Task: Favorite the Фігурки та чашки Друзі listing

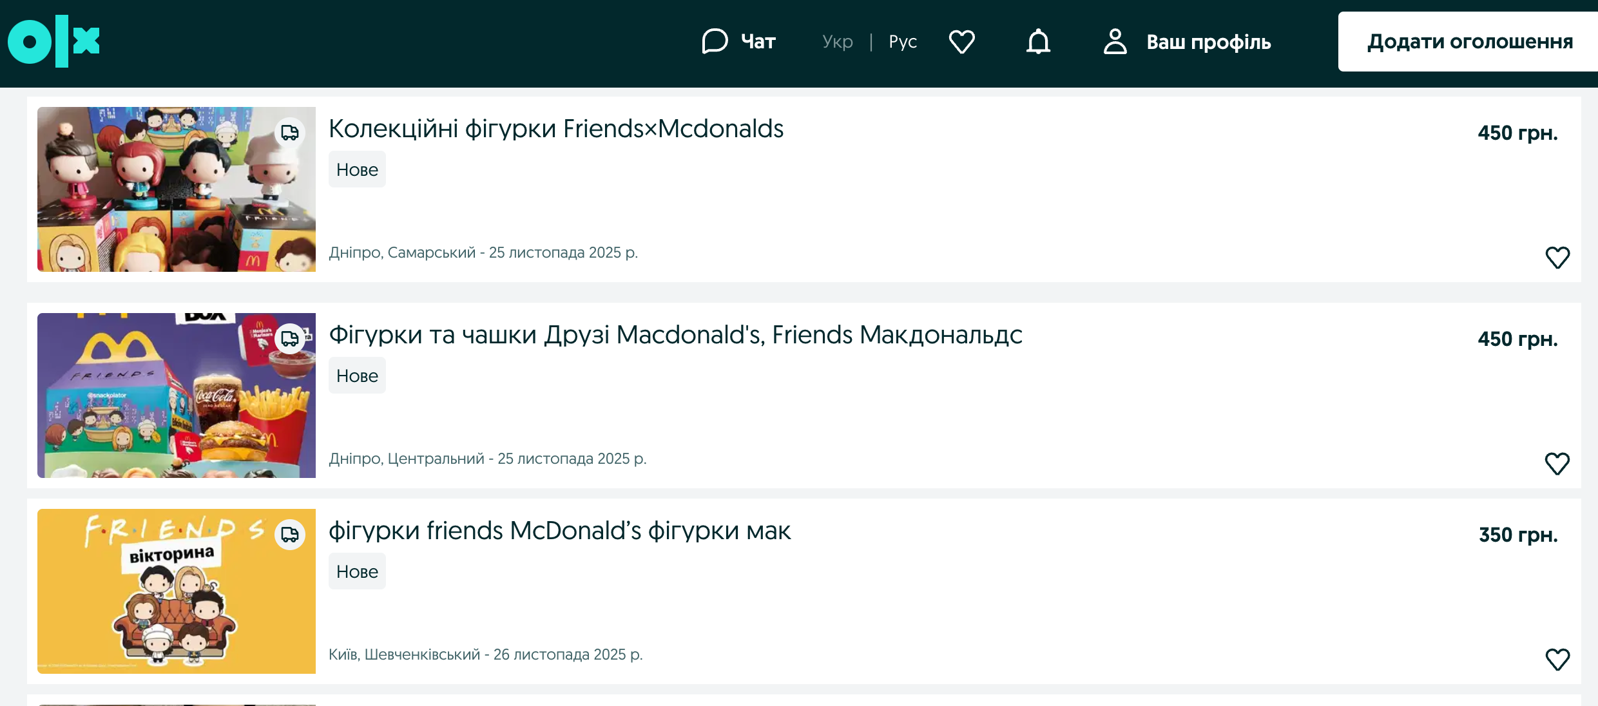Action: point(1557,464)
